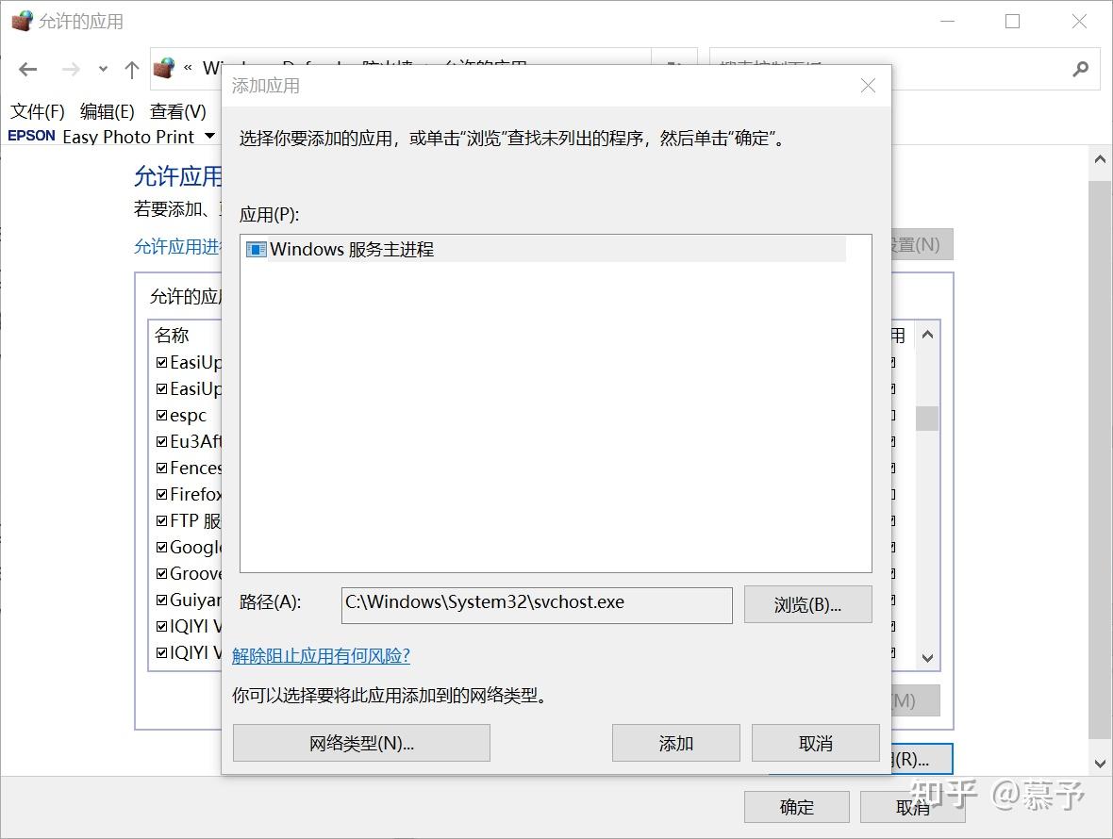Open the 查看(V) menu
Screen dimensions: 1113x839
pyautogui.click(x=177, y=111)
